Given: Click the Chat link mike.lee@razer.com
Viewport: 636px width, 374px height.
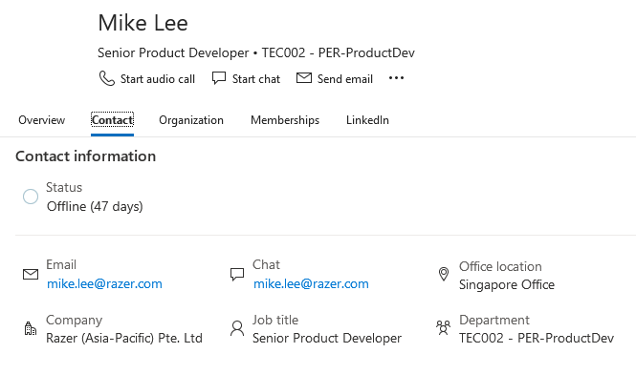Looking at the screenshot, I should pos(311,283).
